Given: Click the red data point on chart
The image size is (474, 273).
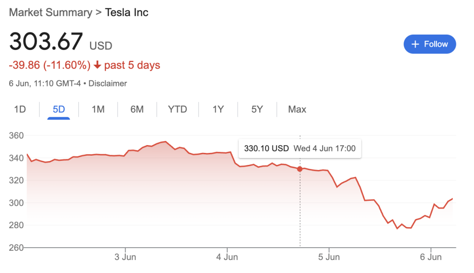Looking at the screenshot, I should pos(299,169).
